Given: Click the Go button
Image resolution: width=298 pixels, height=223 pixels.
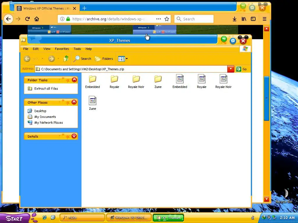Looking at the screenshot, I should pos(241,69).
